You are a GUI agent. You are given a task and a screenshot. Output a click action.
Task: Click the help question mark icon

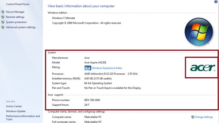[216, 1]
